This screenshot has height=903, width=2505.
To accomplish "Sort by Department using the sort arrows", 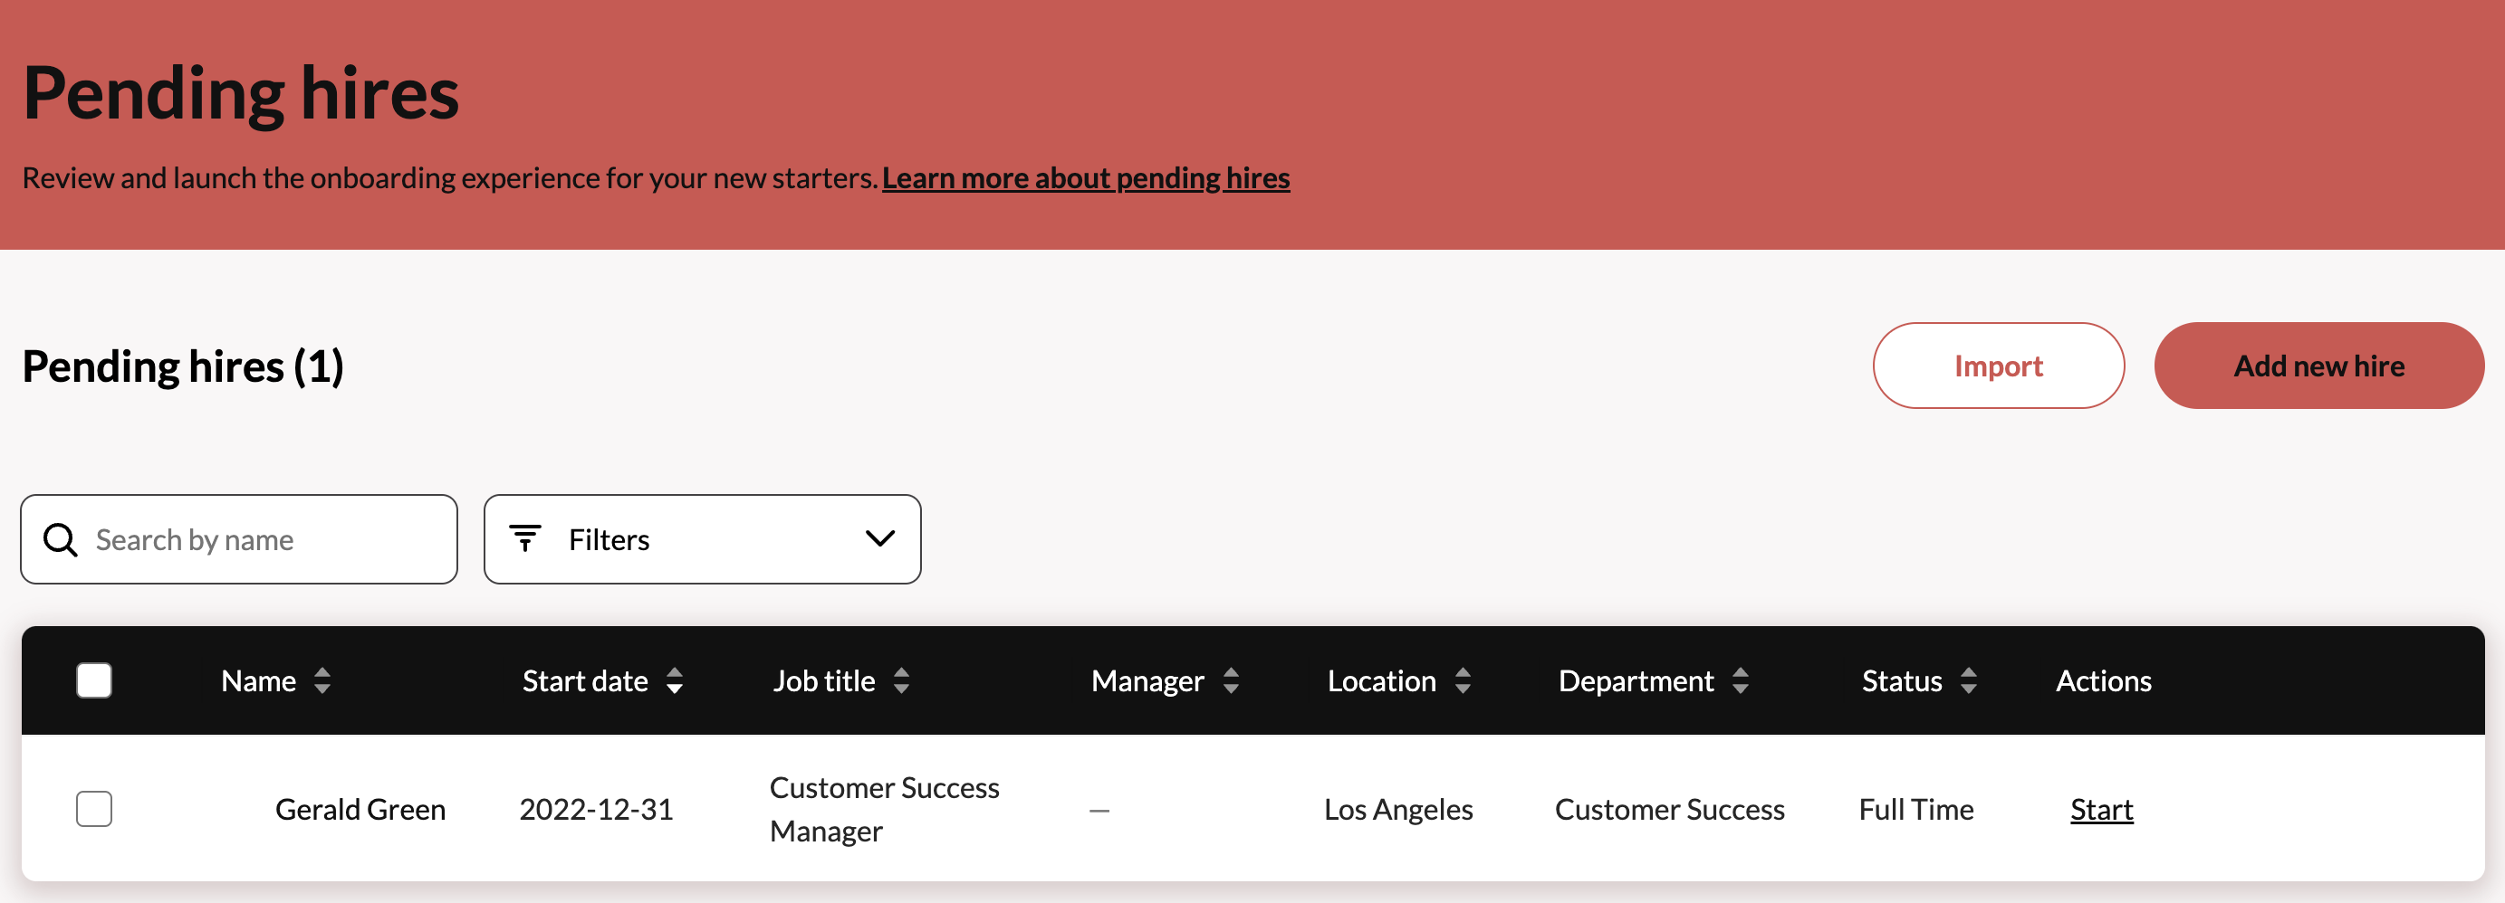I will click(1740, 681).
